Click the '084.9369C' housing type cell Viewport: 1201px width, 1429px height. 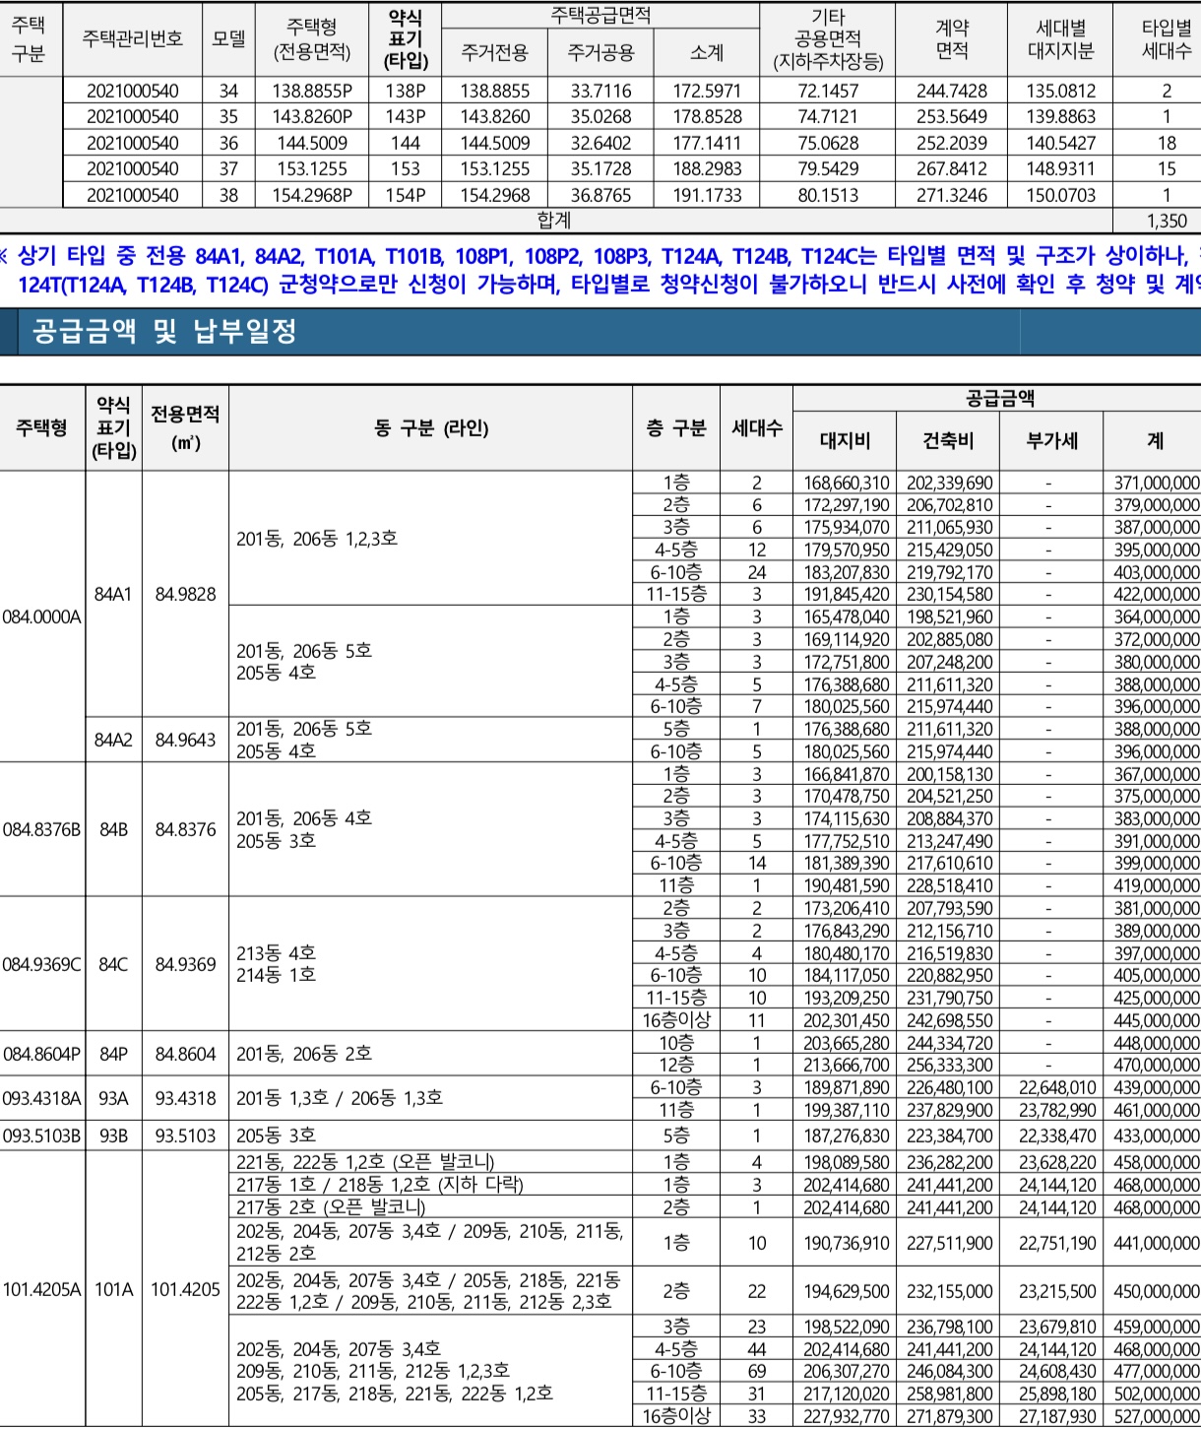[42, 964]
